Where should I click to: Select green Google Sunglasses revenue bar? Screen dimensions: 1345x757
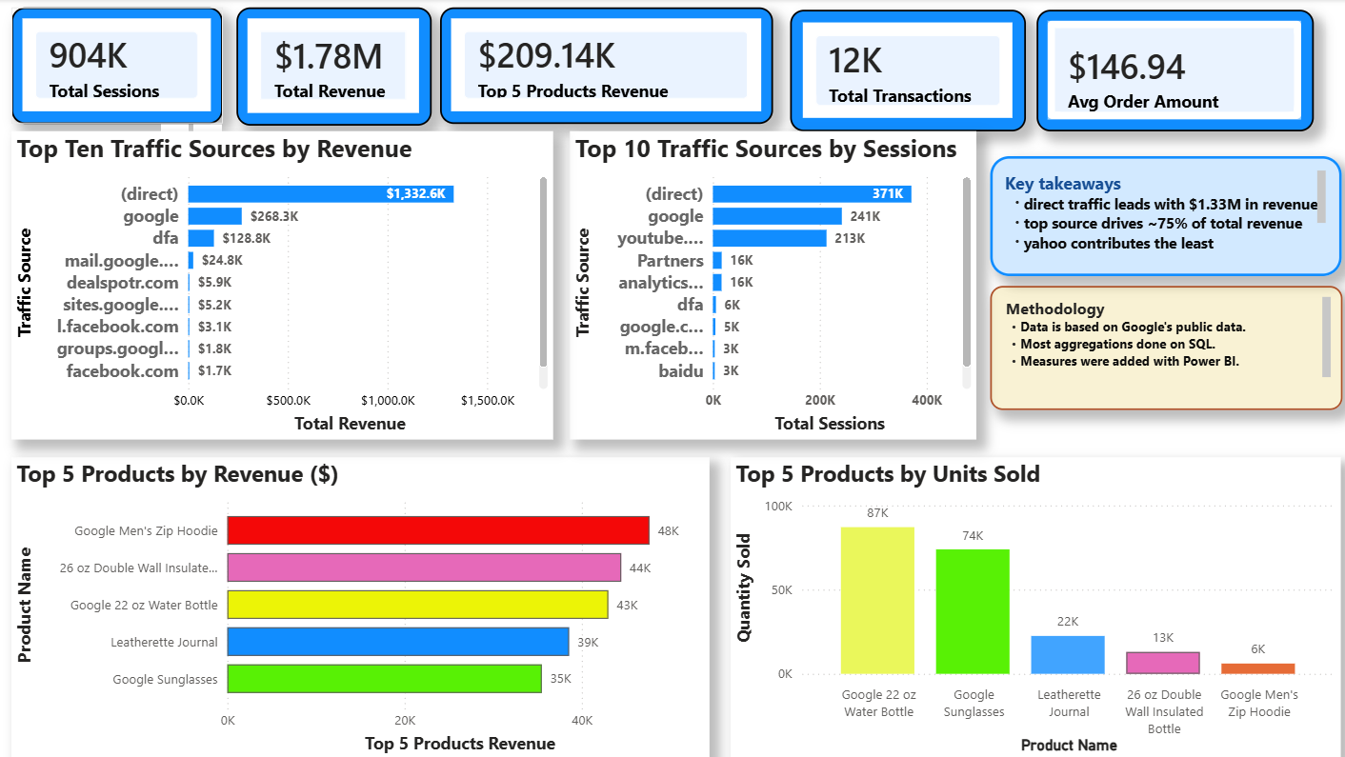click(385, 679)
